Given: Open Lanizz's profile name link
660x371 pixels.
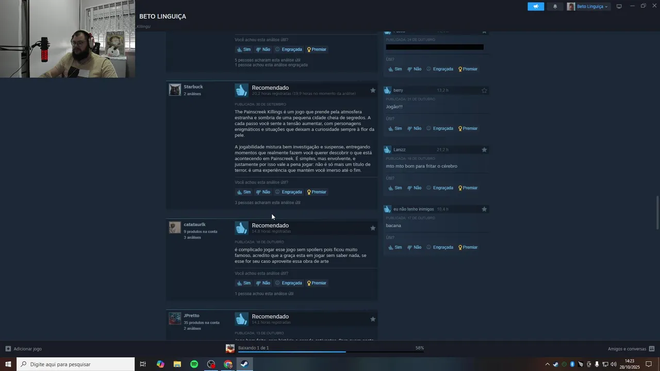Looking at the screenshot, I should (400, 149).
